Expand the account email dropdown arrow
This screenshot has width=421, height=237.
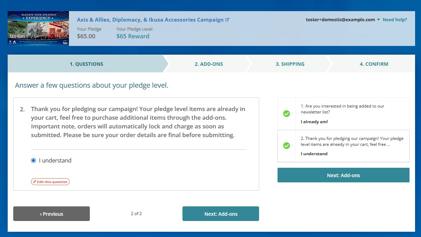click(379, 20)
